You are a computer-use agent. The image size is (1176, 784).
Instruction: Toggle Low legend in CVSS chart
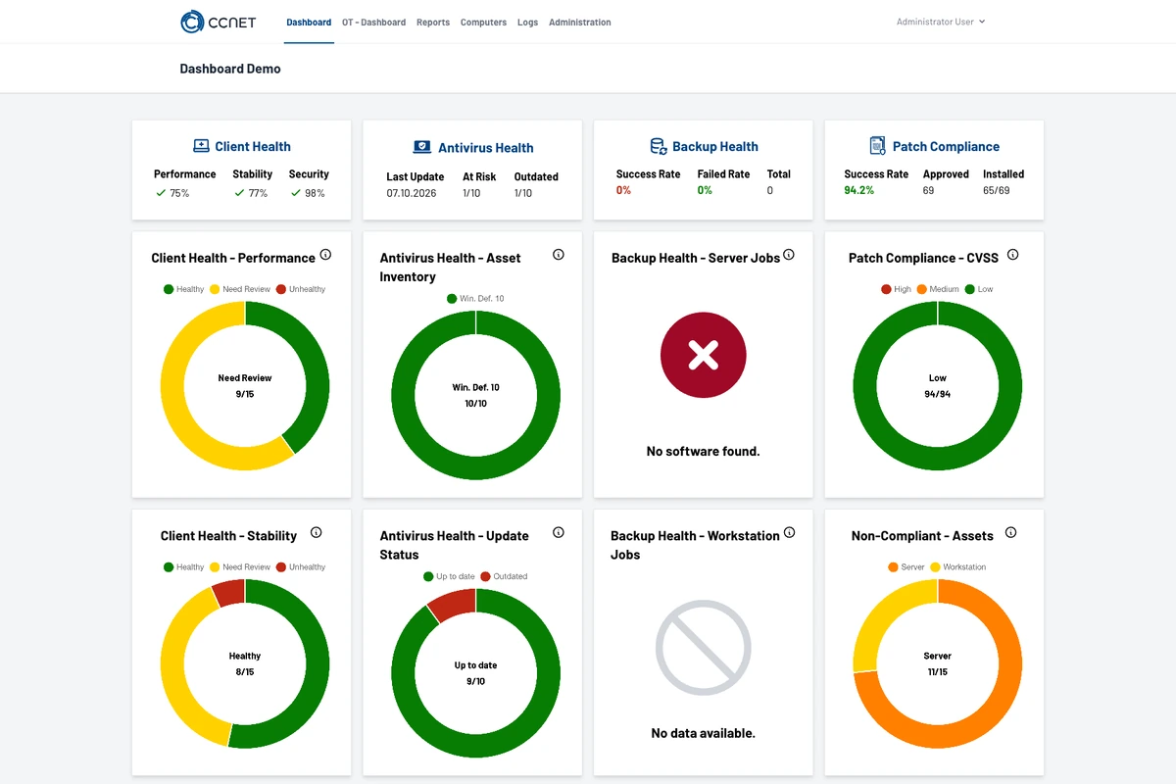[979, 289]
